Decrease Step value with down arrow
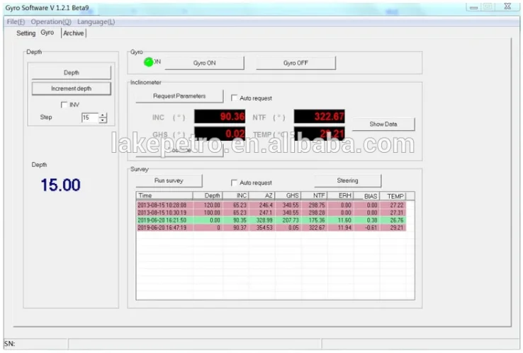Viewport: 523px width, 353px height. 103,120
